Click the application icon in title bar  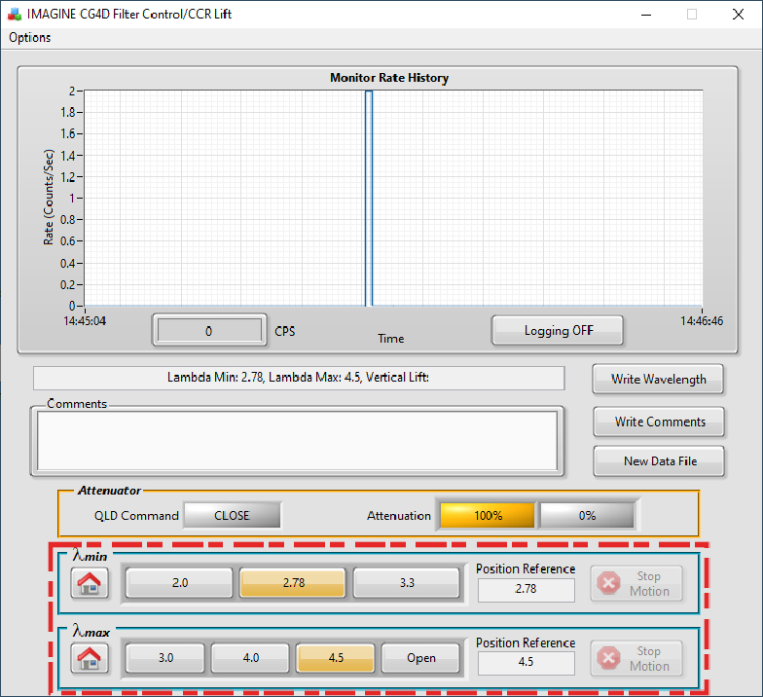15,15
